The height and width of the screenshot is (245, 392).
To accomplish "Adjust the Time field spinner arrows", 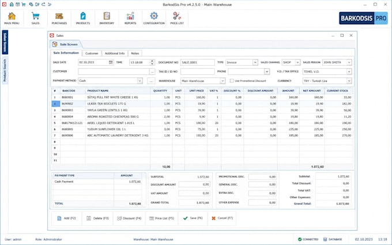I will coord(152,62).
